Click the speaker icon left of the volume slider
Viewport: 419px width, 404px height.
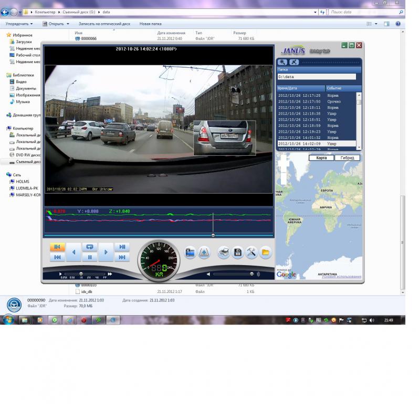(208, 274)
